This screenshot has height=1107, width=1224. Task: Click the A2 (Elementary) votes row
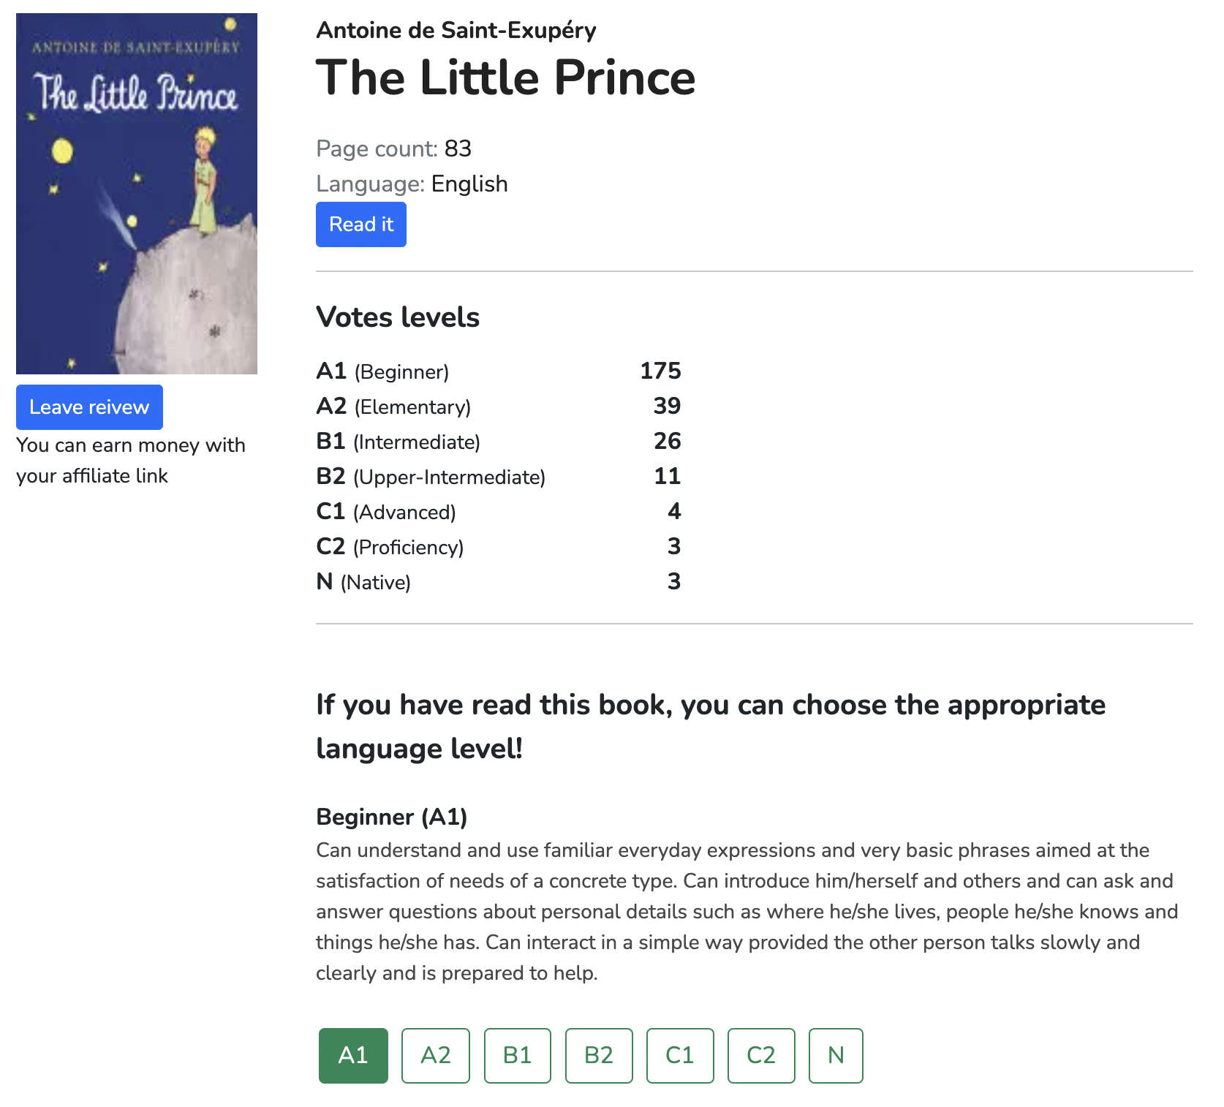497,407
